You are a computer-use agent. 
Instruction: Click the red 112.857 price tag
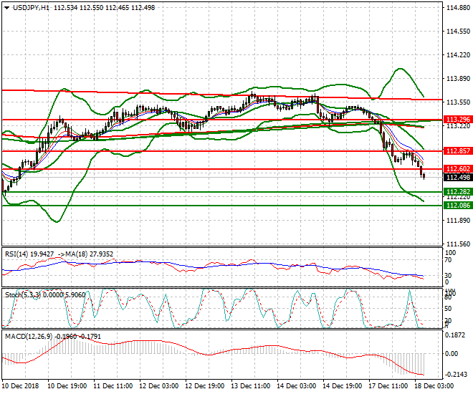tap(457, 151)
